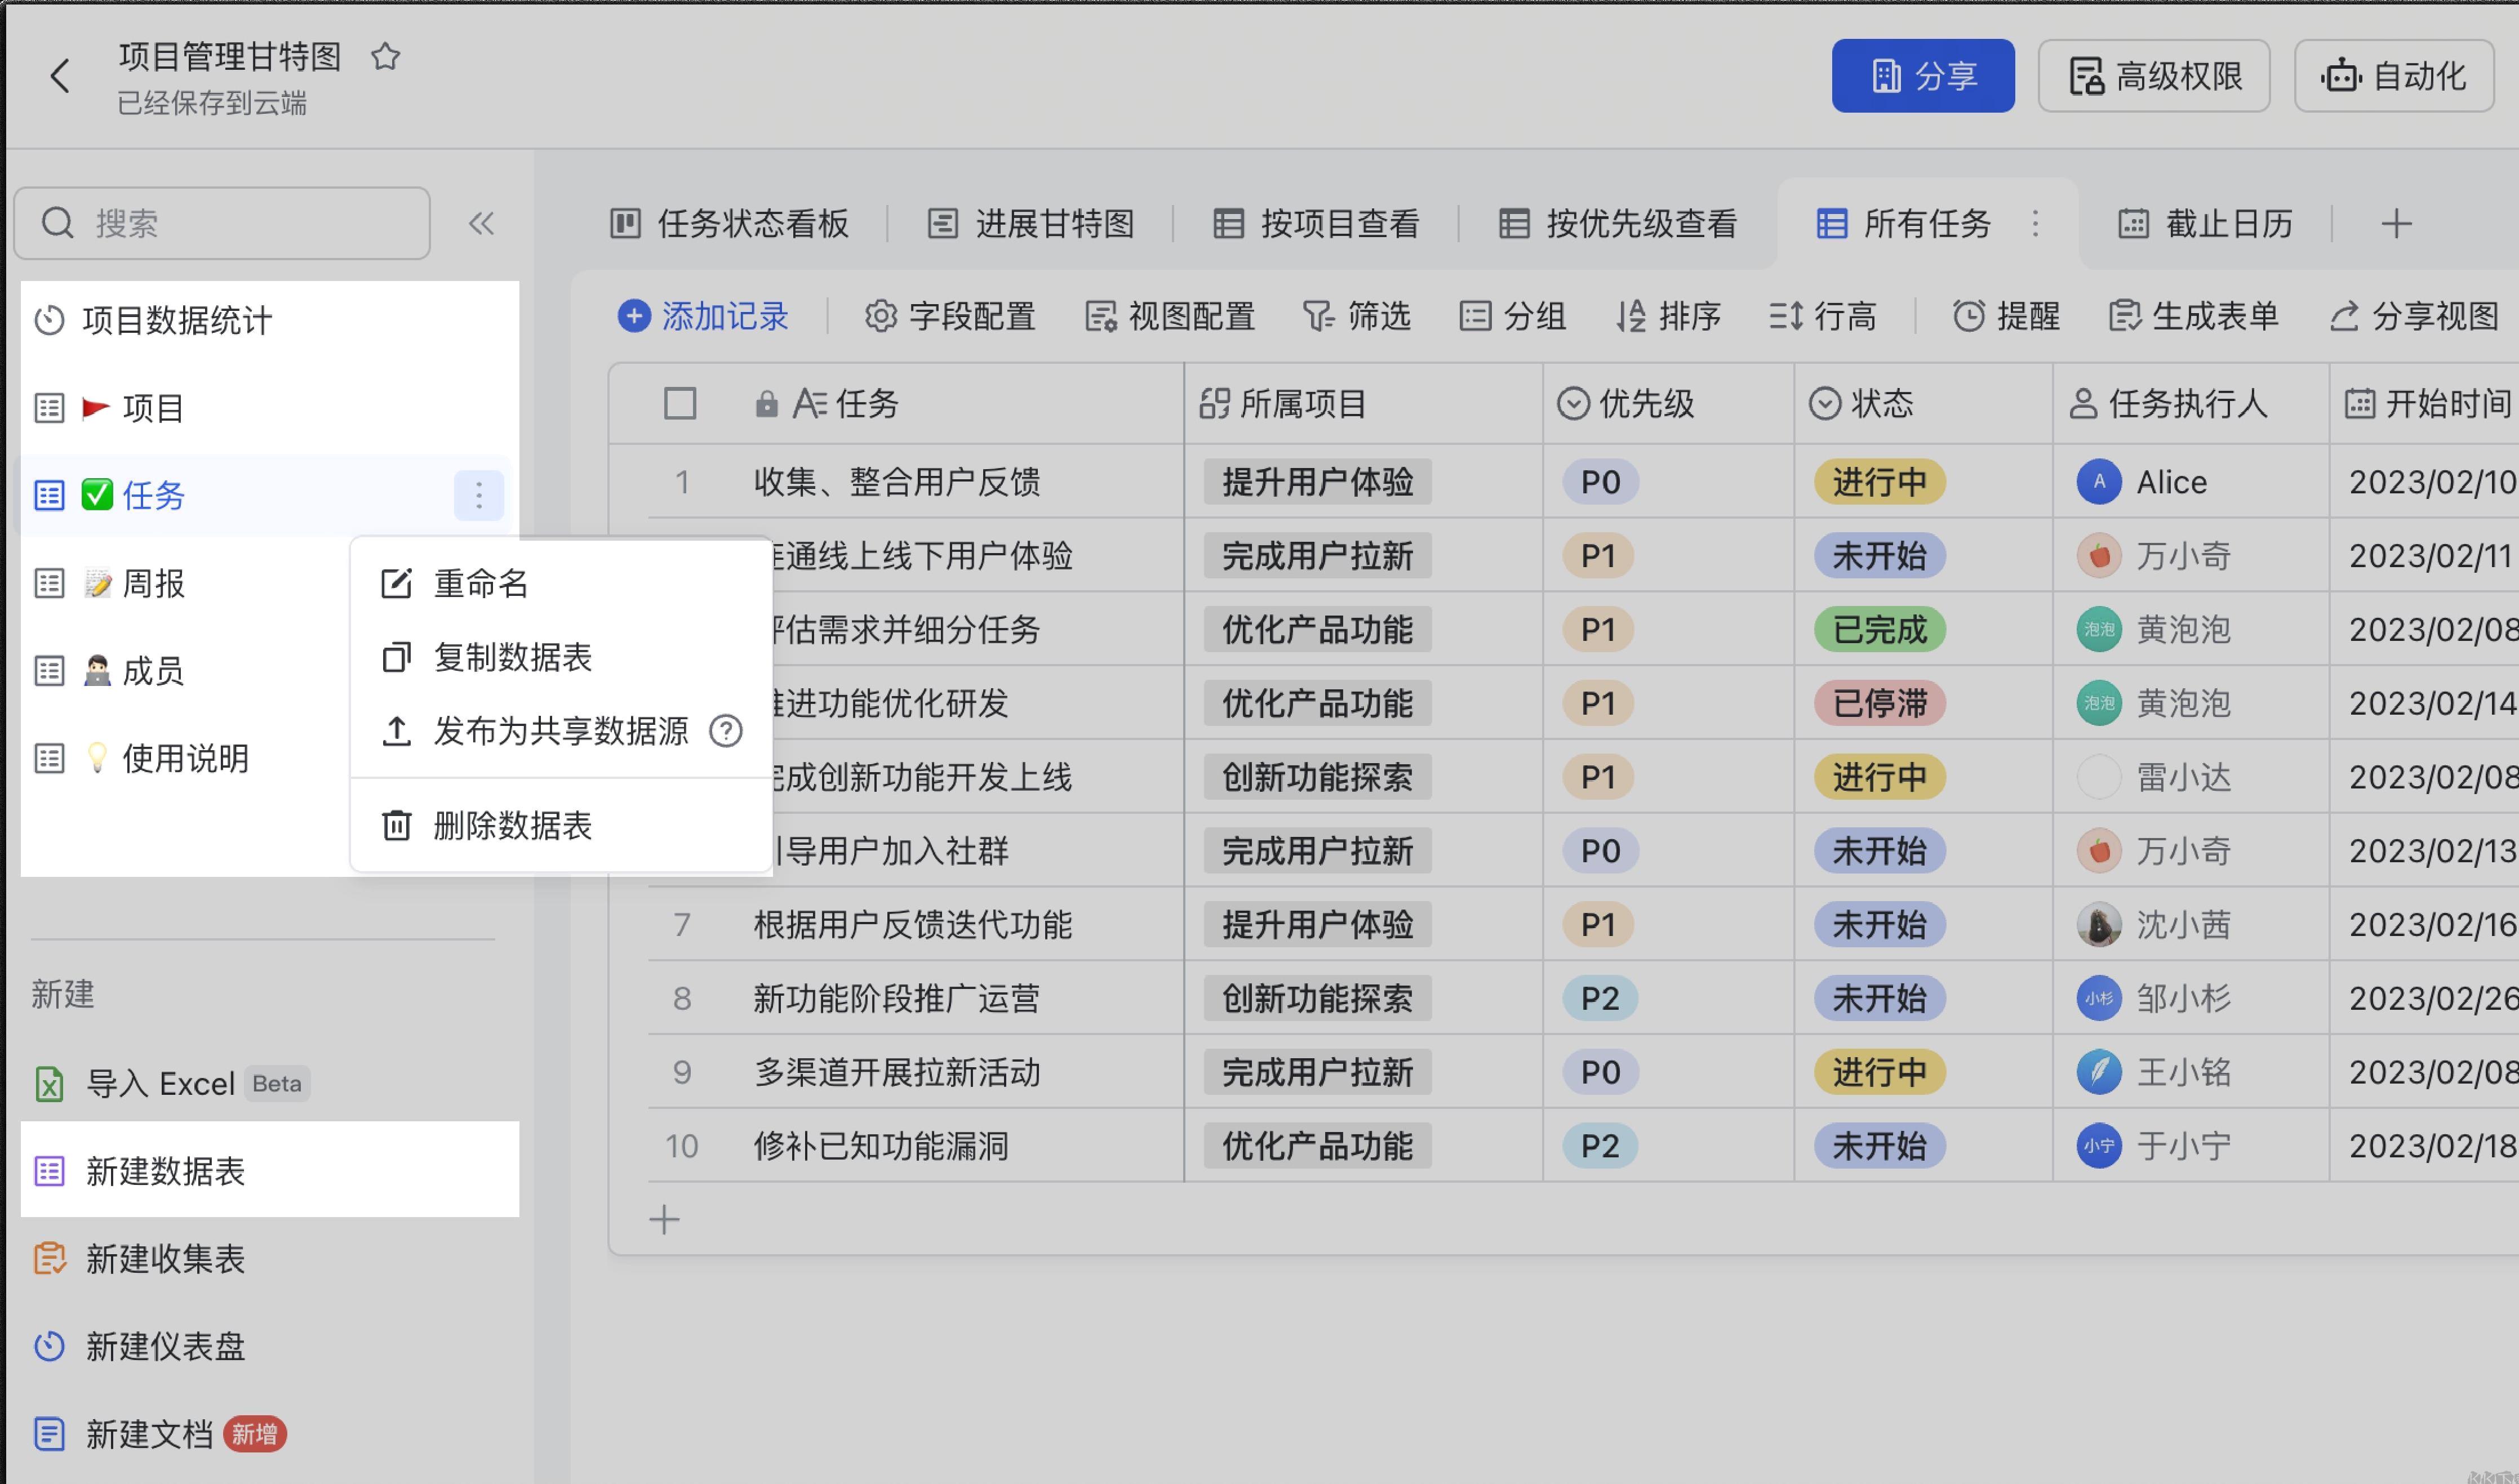Choose 删除数据表 from the context menu

point(561,825)
